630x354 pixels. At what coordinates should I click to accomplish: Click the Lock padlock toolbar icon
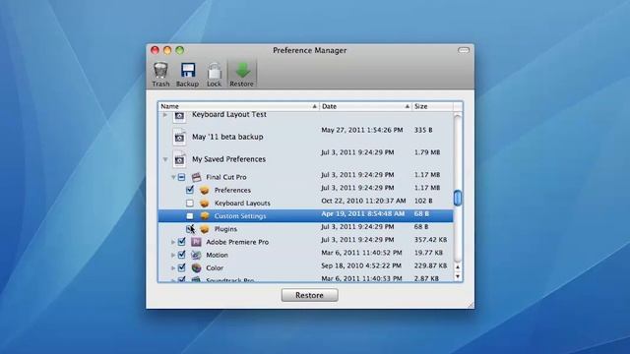click(215, 71)
